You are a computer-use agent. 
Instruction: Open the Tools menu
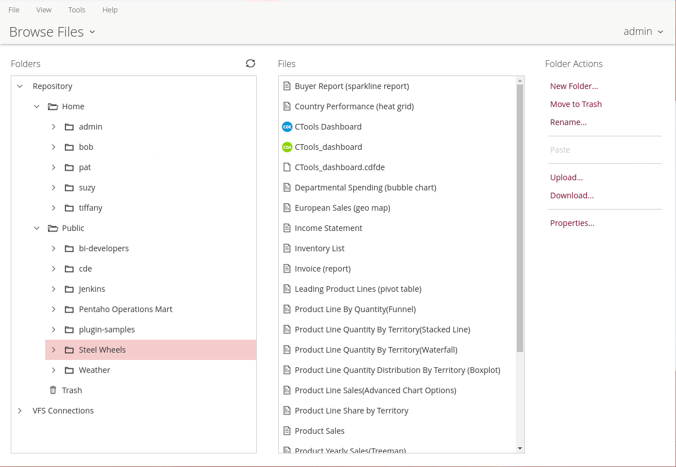(x=77, y=10)
